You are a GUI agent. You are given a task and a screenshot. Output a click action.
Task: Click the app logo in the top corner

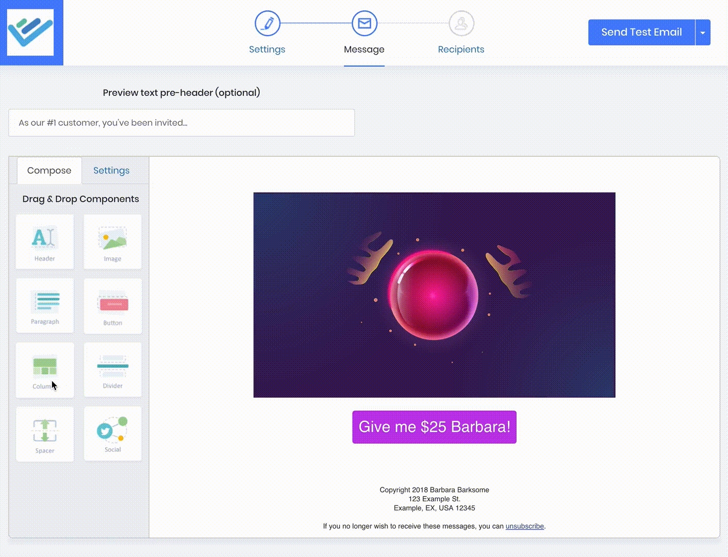click(31, 32)
